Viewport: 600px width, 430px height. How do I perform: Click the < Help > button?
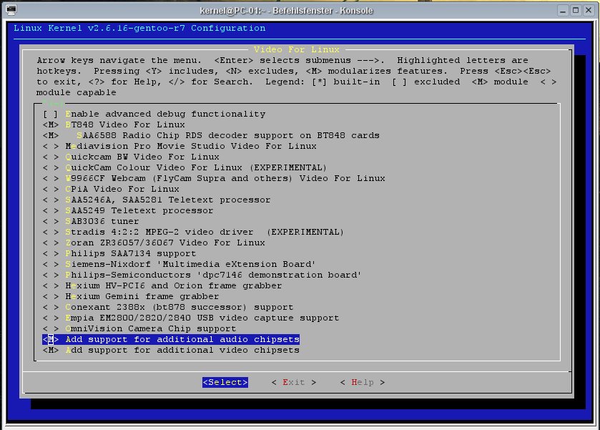(363, 382)
